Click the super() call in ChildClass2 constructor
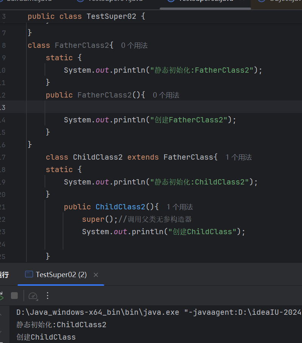This screenshot has height=343, width=302. (x=93, y=219)
